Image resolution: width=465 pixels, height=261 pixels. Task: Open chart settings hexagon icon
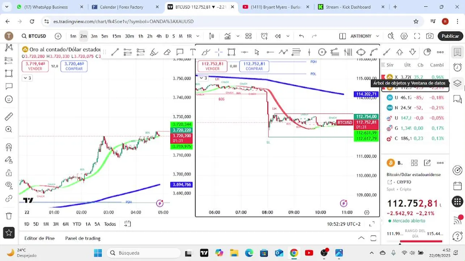click(404, 36)
